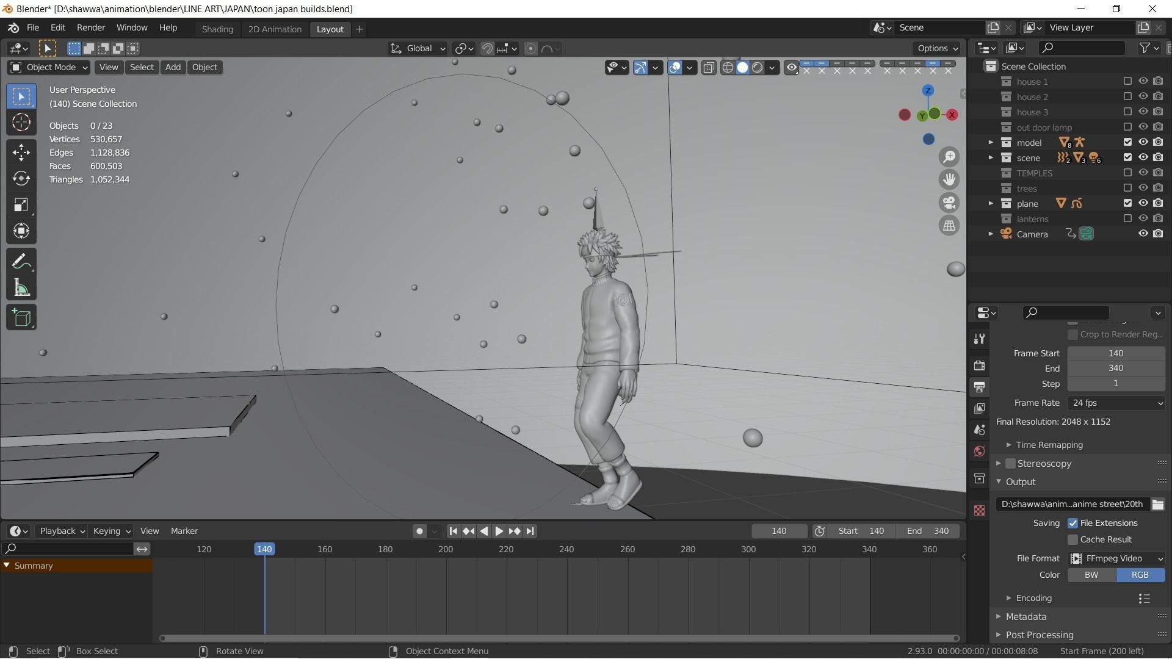The height and width of the screenshot is (659, 1172).
Task: Expand the Camera object in outliner
Action: (991, 234)
